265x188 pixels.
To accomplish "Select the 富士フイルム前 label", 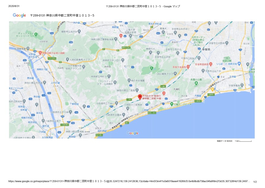I will (x=16, y=88).
